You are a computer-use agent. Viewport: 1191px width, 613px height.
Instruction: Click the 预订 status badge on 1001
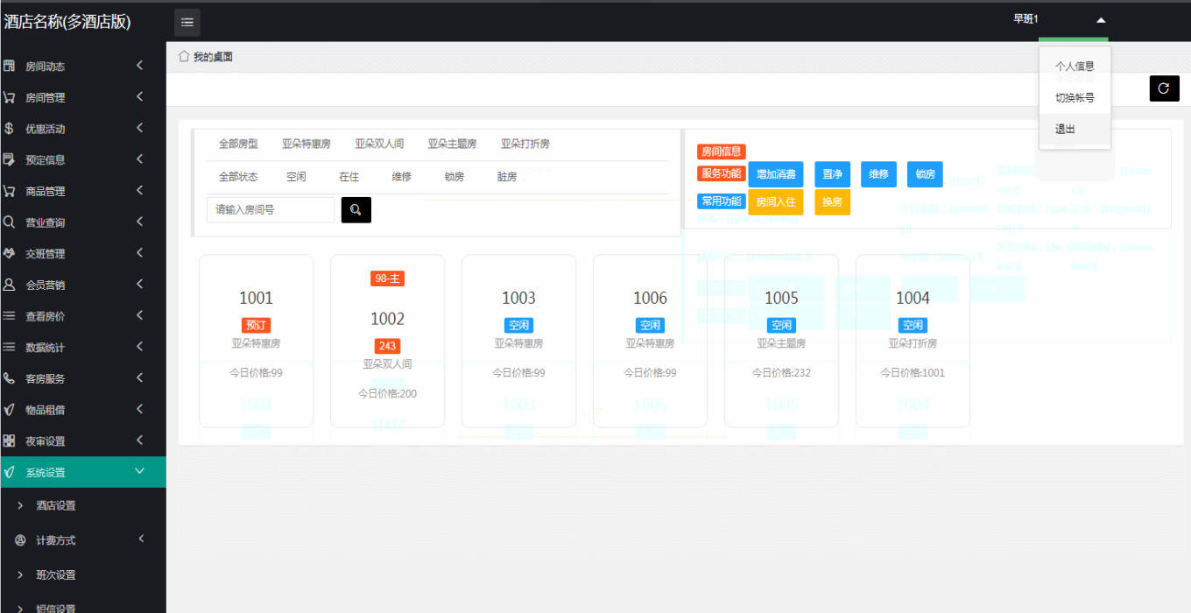click(x=256, y=325)
